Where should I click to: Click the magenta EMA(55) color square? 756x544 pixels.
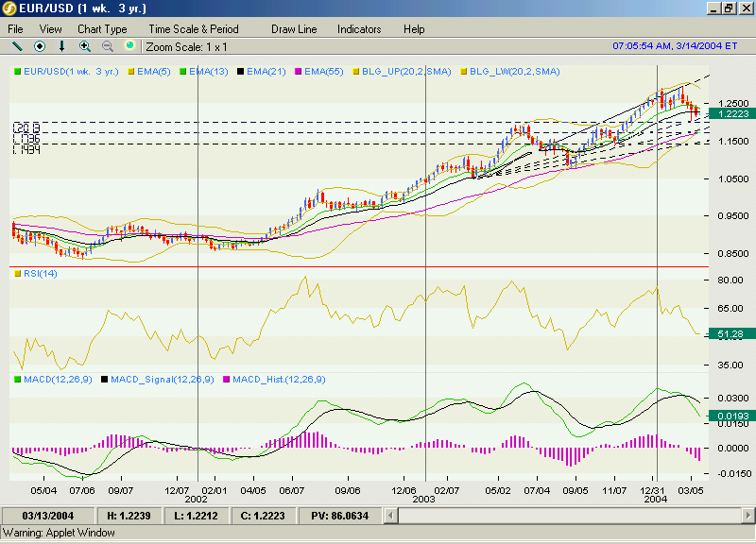(x=297, y=71)
